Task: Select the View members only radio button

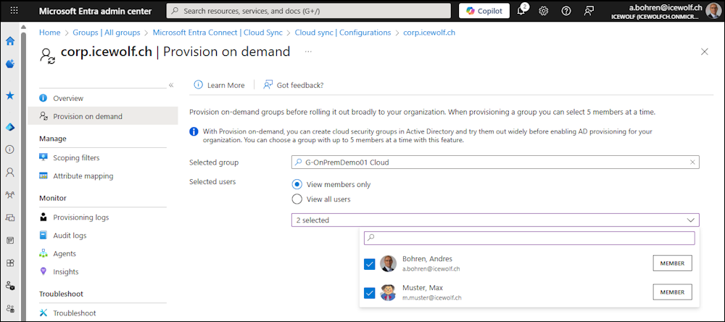Action: [x=297, y=184]
